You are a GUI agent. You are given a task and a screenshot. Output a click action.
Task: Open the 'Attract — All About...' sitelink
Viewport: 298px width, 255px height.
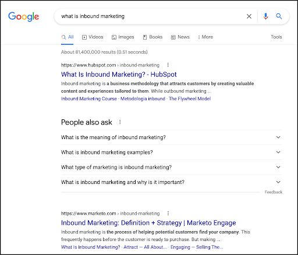point(145,247)
